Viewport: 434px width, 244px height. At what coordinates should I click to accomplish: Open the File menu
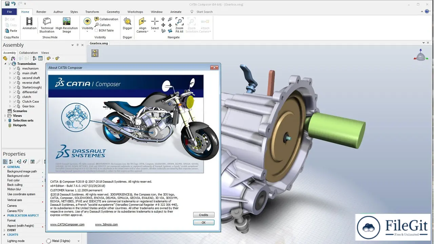point(9,12)
